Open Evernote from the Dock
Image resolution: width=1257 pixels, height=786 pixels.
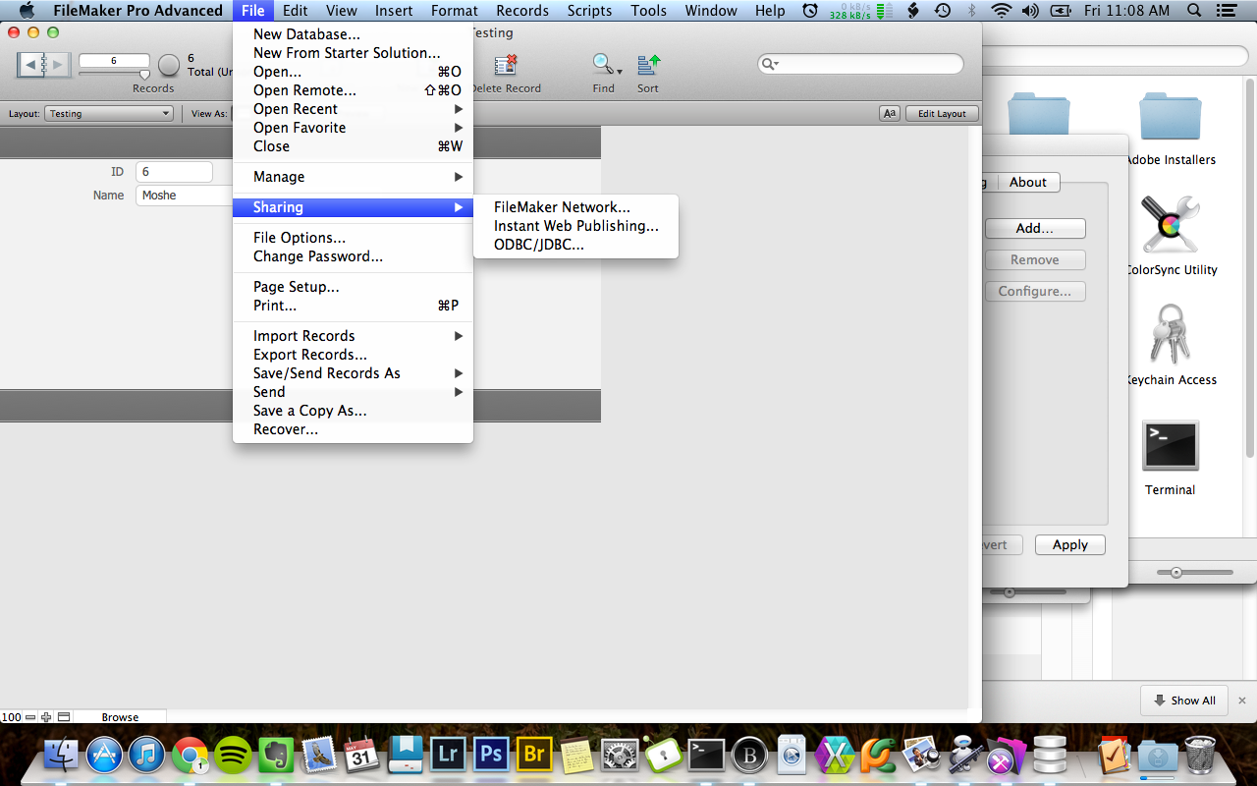[x=276, y=755]
